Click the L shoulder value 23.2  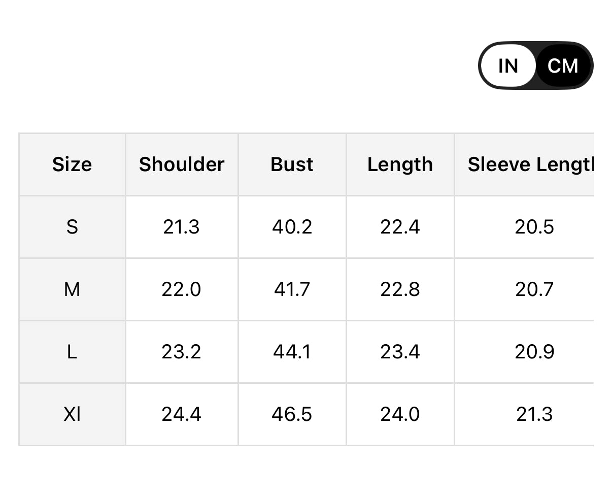pos(181,352)
